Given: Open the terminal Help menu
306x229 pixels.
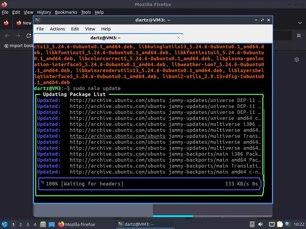Looking at the screenshot, I should point(106,29).
